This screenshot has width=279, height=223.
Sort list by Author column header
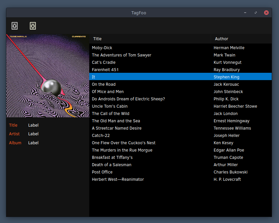coord(241,39)
